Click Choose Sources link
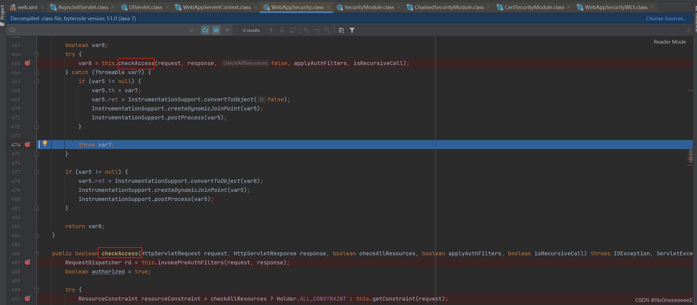The height and width of the screenshot is (305, 697). click(x=666, y=18)
